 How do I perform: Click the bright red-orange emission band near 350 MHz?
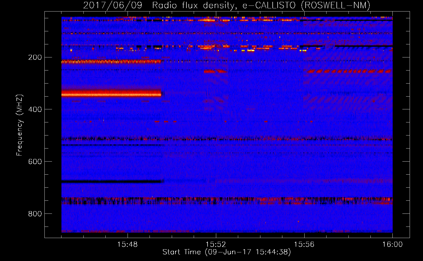(111, 93)
